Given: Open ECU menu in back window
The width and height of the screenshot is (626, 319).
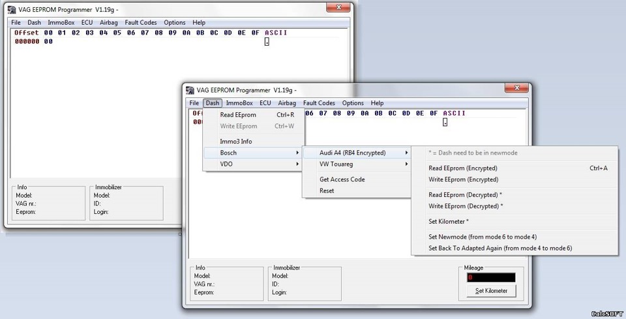Looking at the screenshot, I should 87,23.
